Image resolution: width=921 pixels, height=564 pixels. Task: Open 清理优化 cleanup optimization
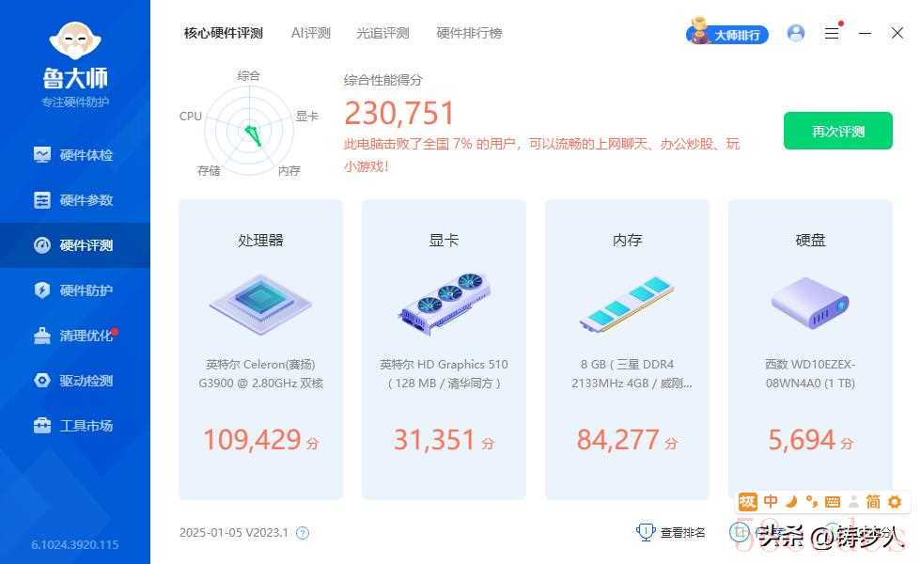click(x=74, y=336)
